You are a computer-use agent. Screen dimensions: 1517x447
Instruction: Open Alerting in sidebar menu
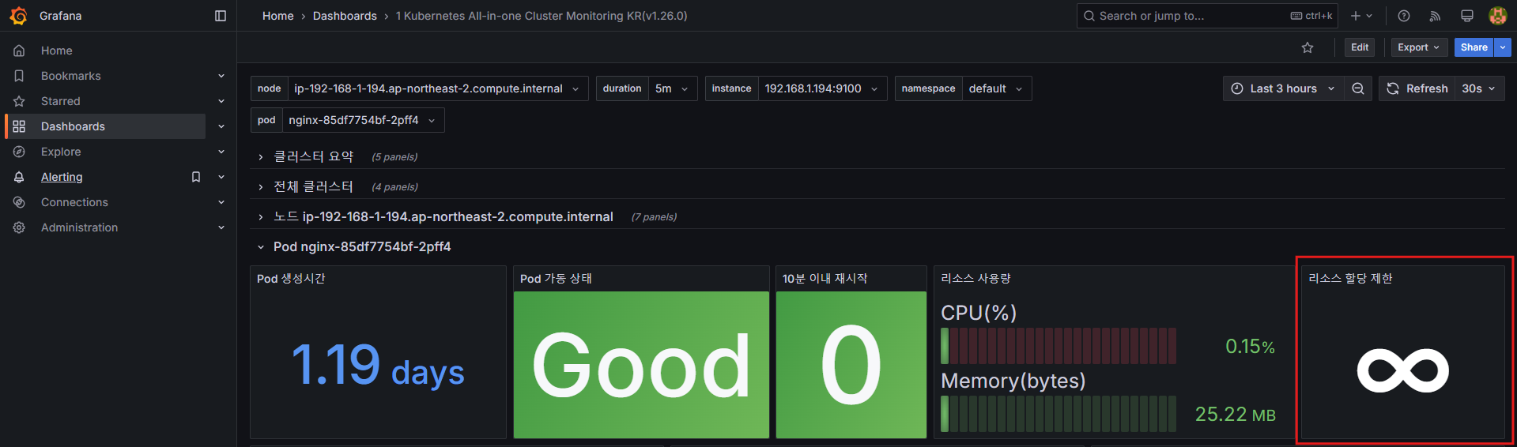tap(62, 177)
